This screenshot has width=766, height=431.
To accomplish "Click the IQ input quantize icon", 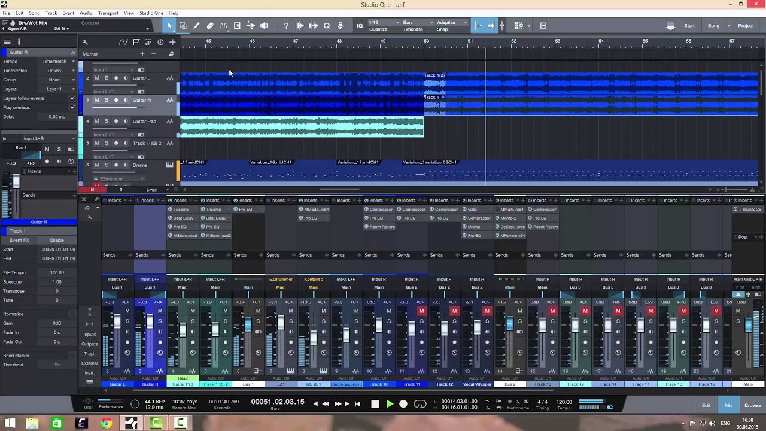I will 360,26.
